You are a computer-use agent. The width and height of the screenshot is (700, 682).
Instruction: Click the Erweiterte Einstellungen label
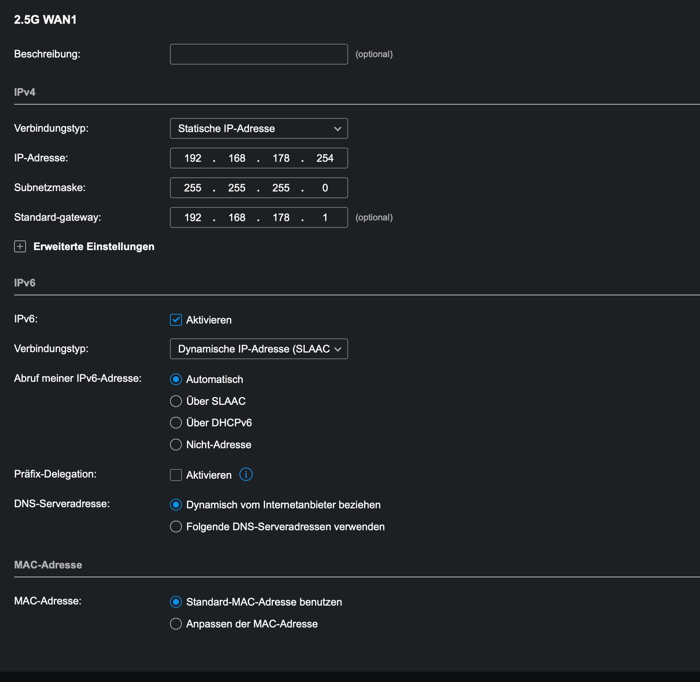coord(94,246)
